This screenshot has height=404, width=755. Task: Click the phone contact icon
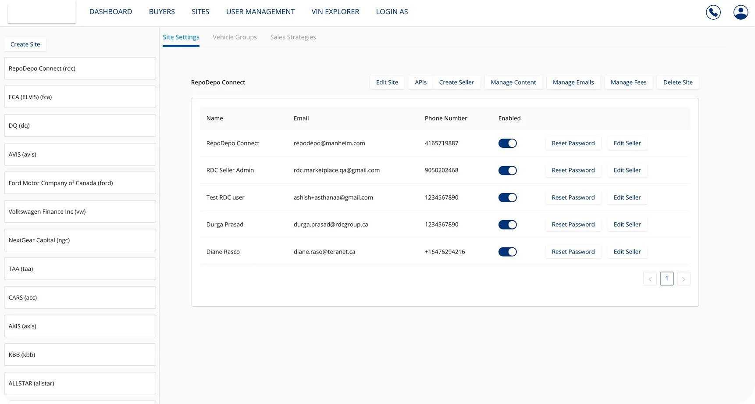click(x=713, y=12)
